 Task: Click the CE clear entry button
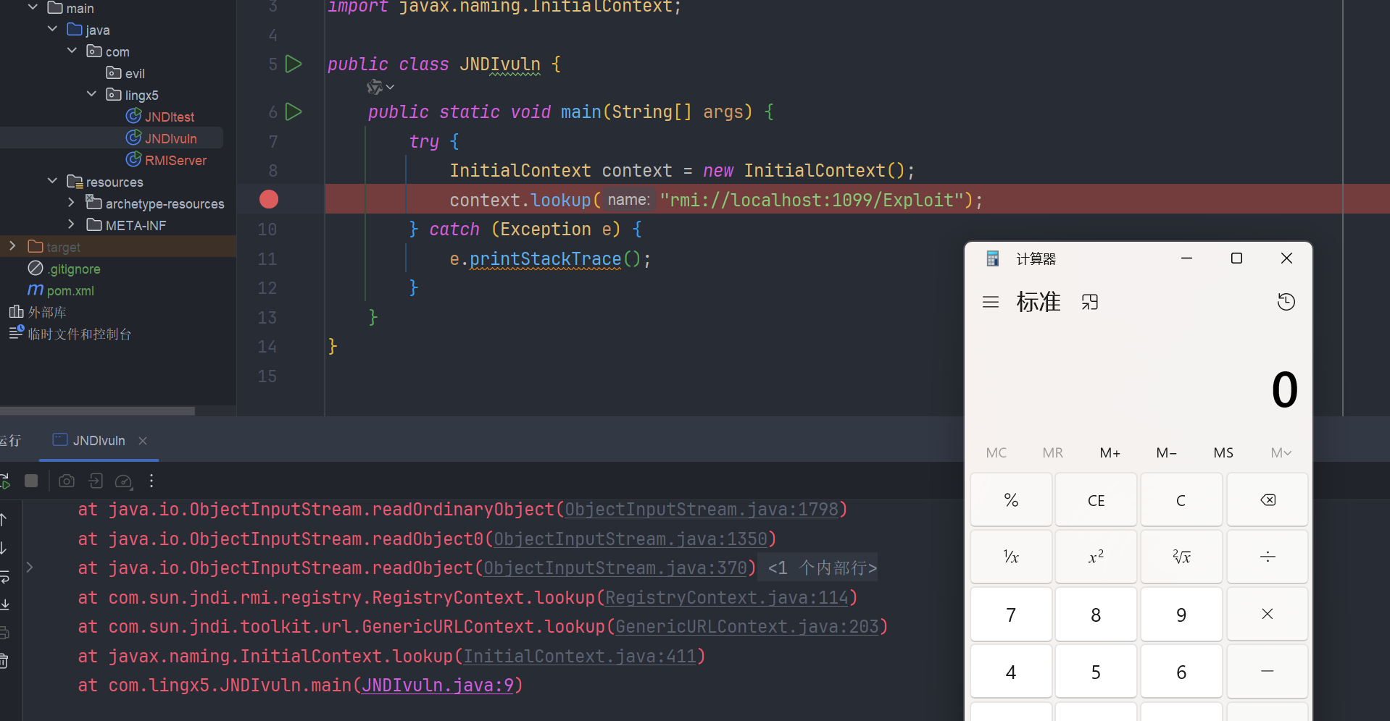[1096, 500]
